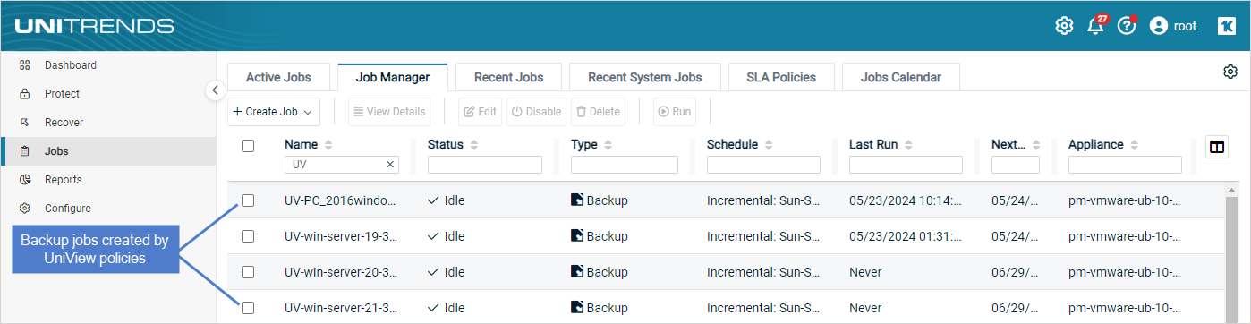Open the settings gear in the header

[x=1063, y=26]
